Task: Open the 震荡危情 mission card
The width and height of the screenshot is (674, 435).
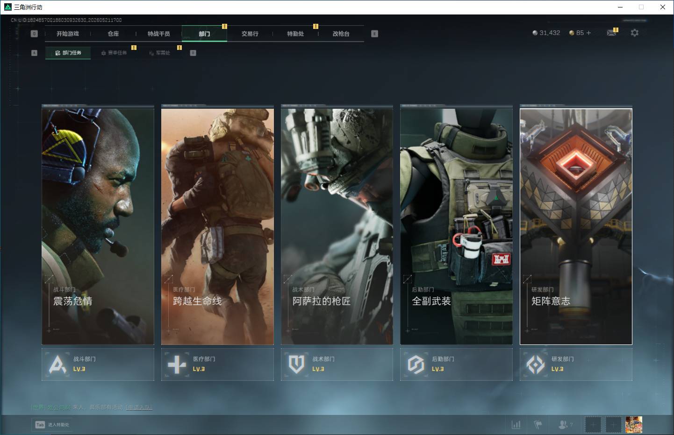Action: [x=98, y=227]
